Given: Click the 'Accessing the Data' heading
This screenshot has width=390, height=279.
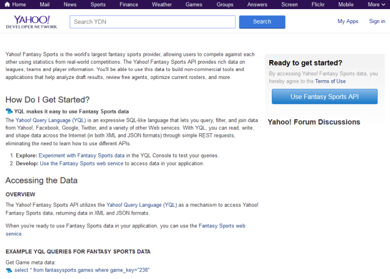Looking at the screenshot, I should [x=41, y=181].
